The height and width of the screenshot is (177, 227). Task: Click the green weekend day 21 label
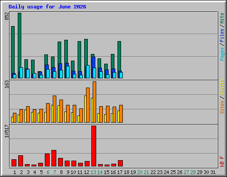tap(146, 172)
